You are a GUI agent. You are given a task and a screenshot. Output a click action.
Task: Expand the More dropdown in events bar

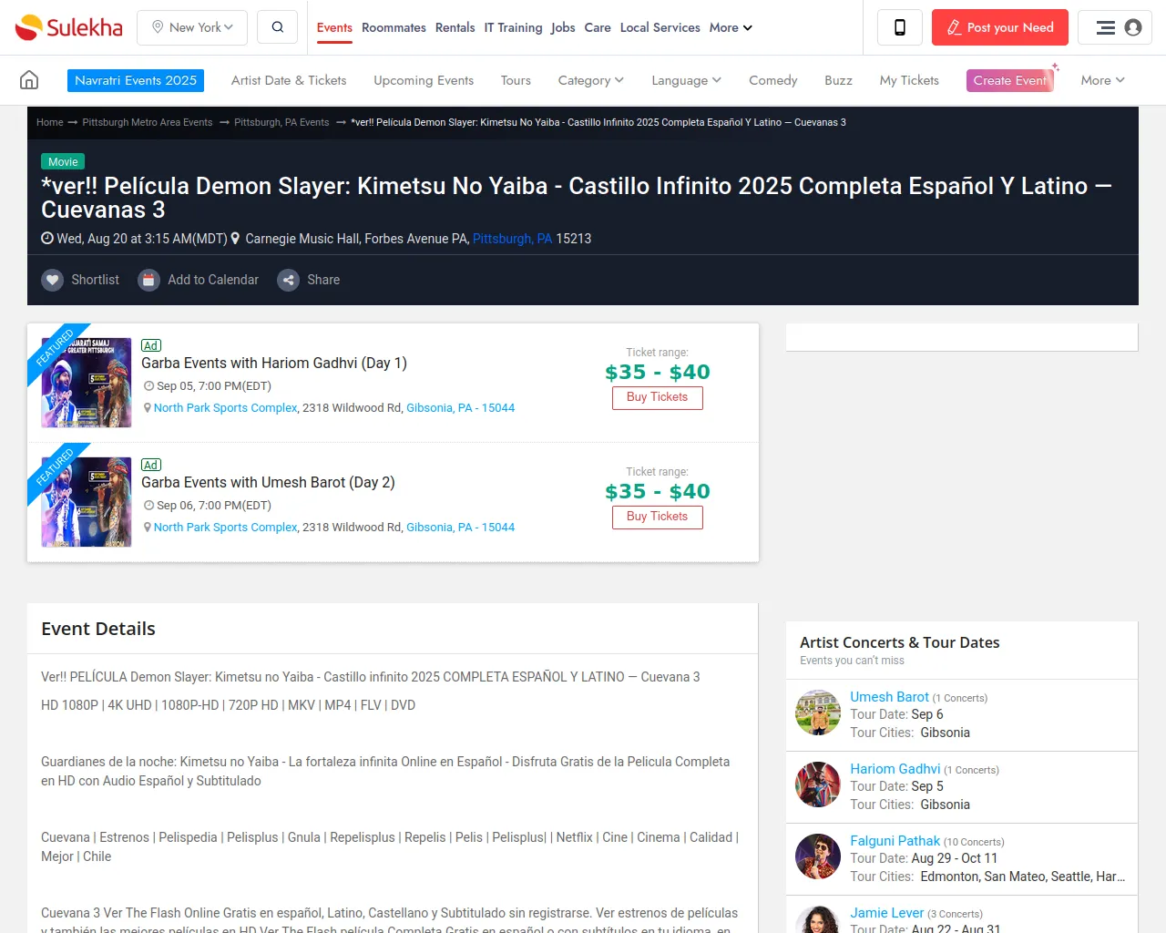coord(1103,80)
